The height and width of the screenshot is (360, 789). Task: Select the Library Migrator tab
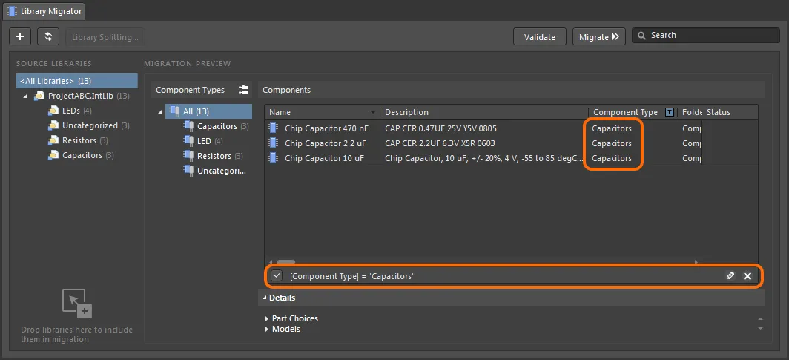(44, 11)
